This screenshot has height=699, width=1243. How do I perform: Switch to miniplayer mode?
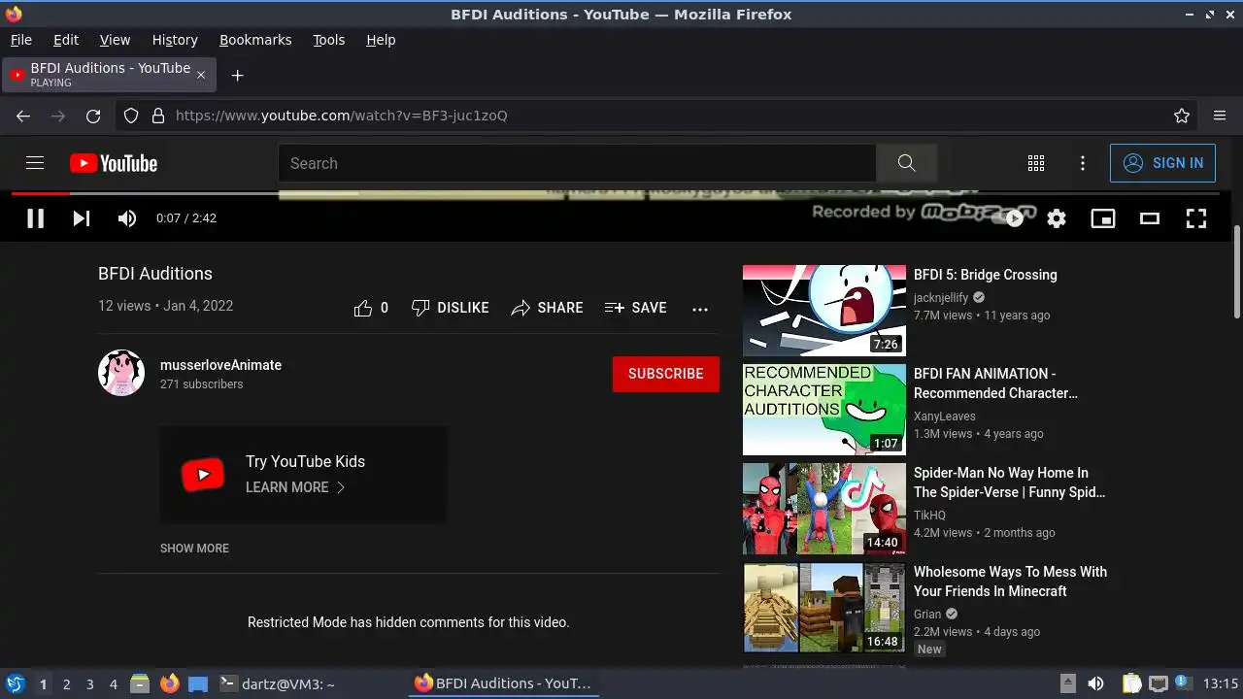tap(1103, 218)
